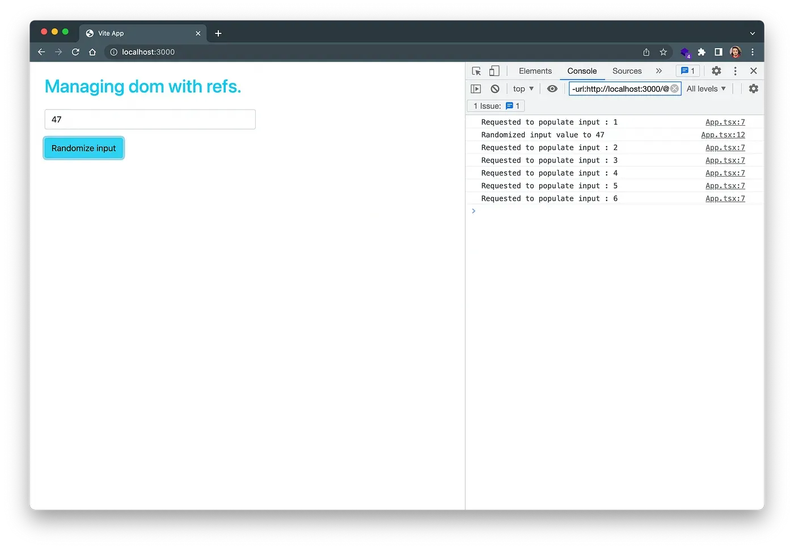Open the Chrome three-dot menu

point(753,52)
